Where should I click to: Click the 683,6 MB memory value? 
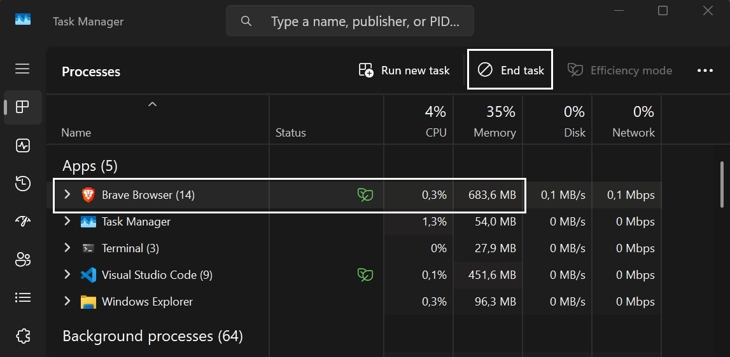tap(492, 195)
